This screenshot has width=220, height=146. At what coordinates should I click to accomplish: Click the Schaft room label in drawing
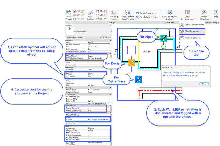147,51
